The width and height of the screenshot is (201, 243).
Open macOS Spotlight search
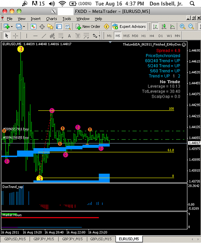tap(192, 3)
